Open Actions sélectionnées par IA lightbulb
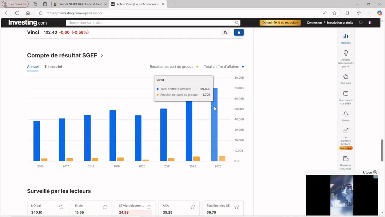385x217 pixels. (x=346, y=53)
